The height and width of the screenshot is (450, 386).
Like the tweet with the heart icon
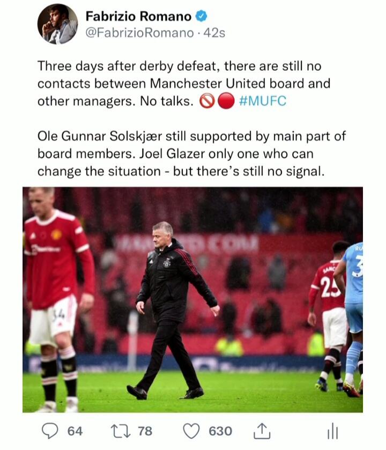click(191, 431)
